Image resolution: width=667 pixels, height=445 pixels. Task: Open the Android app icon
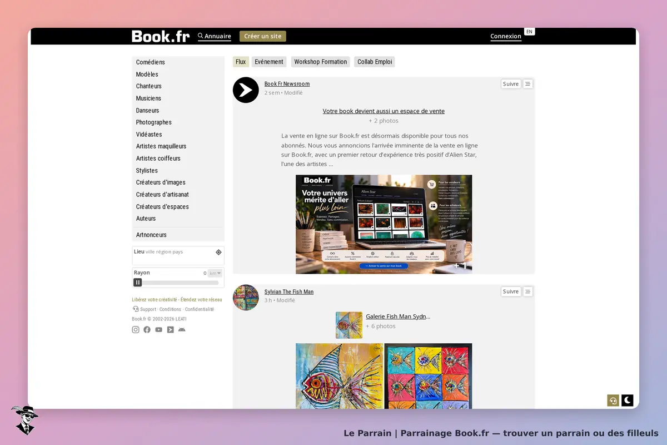pyautogui.click(x=182, y=329)
